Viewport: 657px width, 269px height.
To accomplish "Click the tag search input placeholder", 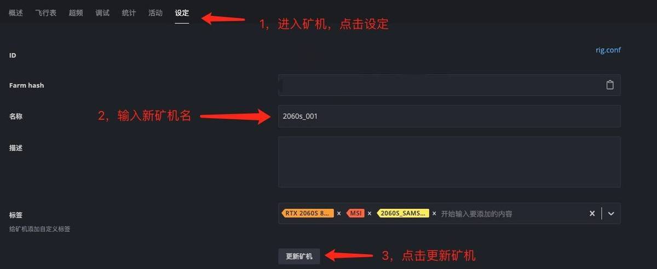I will 476,214.
